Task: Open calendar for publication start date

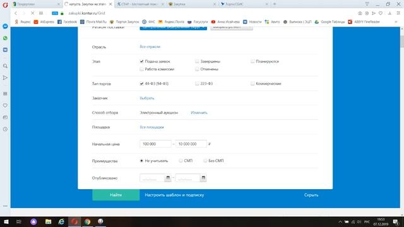Action: 168,178
